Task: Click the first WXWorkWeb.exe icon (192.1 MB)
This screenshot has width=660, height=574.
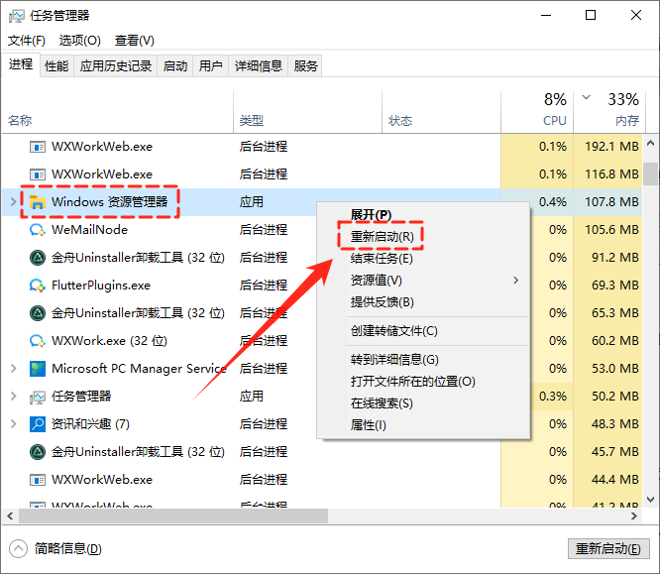Action: [x=38, y=147]
